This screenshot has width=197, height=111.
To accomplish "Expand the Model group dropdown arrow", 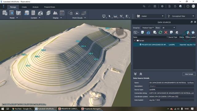I will [x=17, y=18].
